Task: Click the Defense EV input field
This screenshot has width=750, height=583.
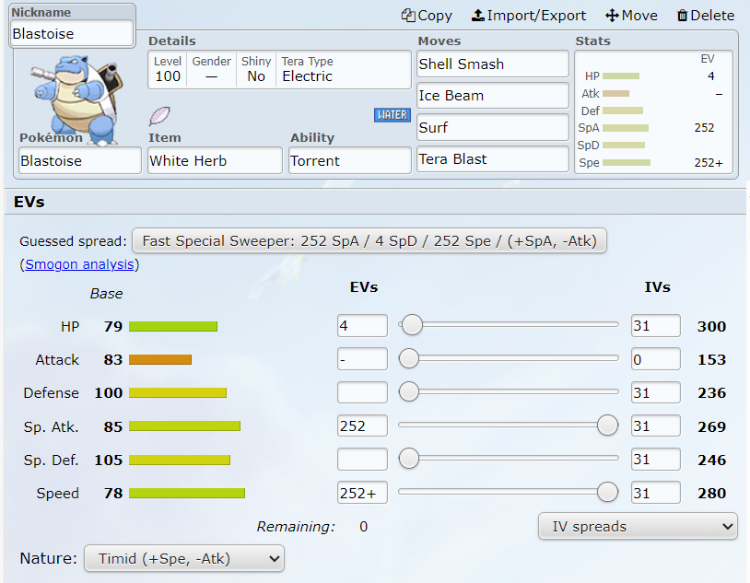Action: click(x=362, y=392)
